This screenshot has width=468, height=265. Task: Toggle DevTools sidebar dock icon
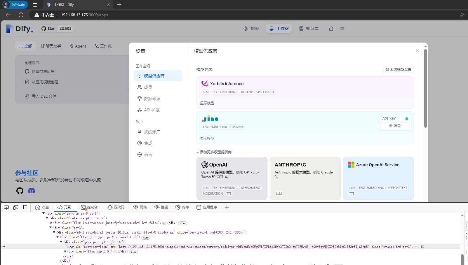25,207
